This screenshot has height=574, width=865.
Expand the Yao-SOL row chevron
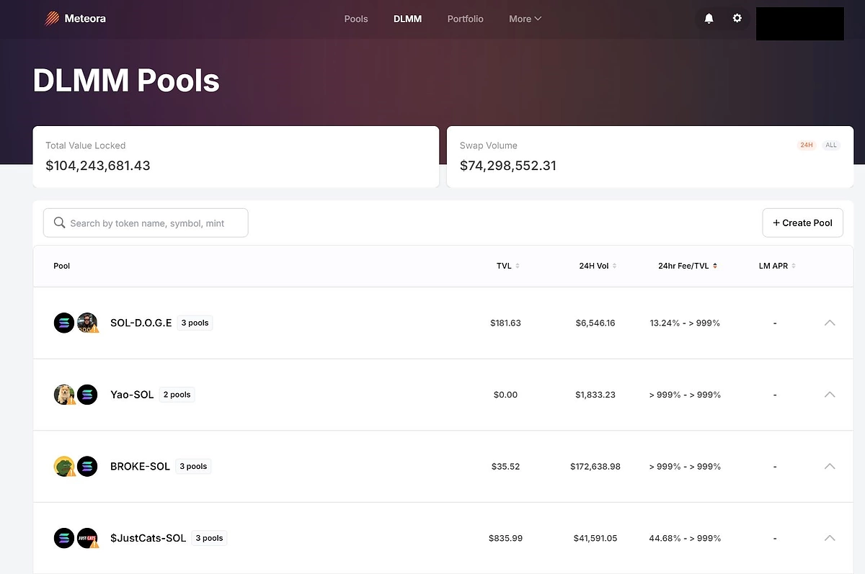coord(830,395)
